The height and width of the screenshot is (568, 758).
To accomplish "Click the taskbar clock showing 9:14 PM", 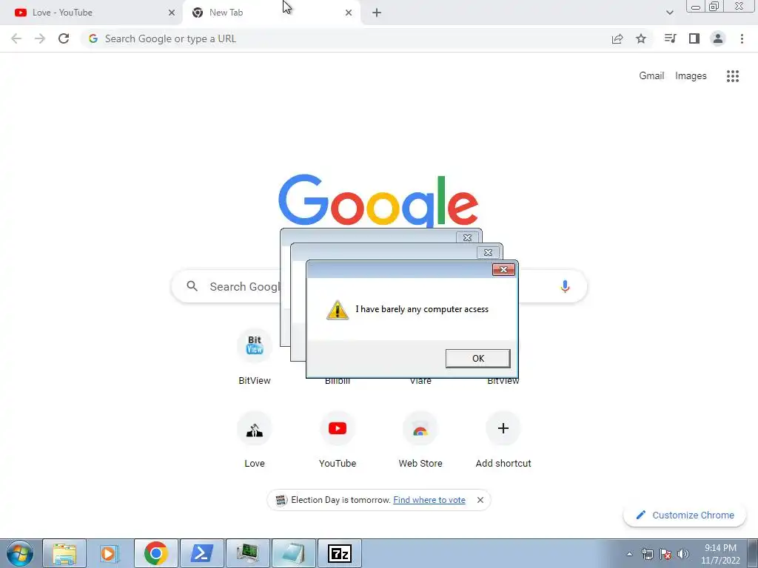I will 720,554.
